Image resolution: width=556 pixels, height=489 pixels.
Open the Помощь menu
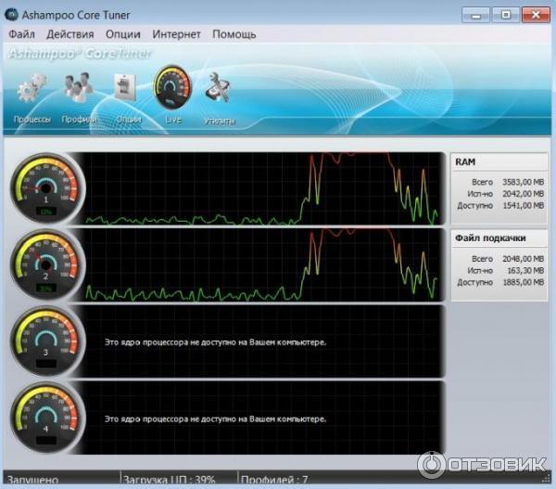click(234, 34)
